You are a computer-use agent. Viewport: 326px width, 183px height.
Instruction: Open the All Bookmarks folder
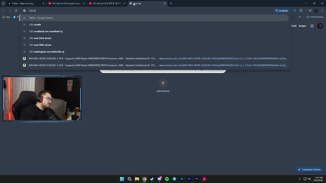pyautogui.click(x=315, y=17)
